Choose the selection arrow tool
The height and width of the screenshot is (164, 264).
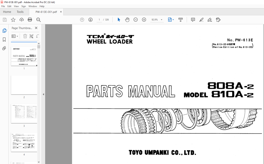[119, 20]
